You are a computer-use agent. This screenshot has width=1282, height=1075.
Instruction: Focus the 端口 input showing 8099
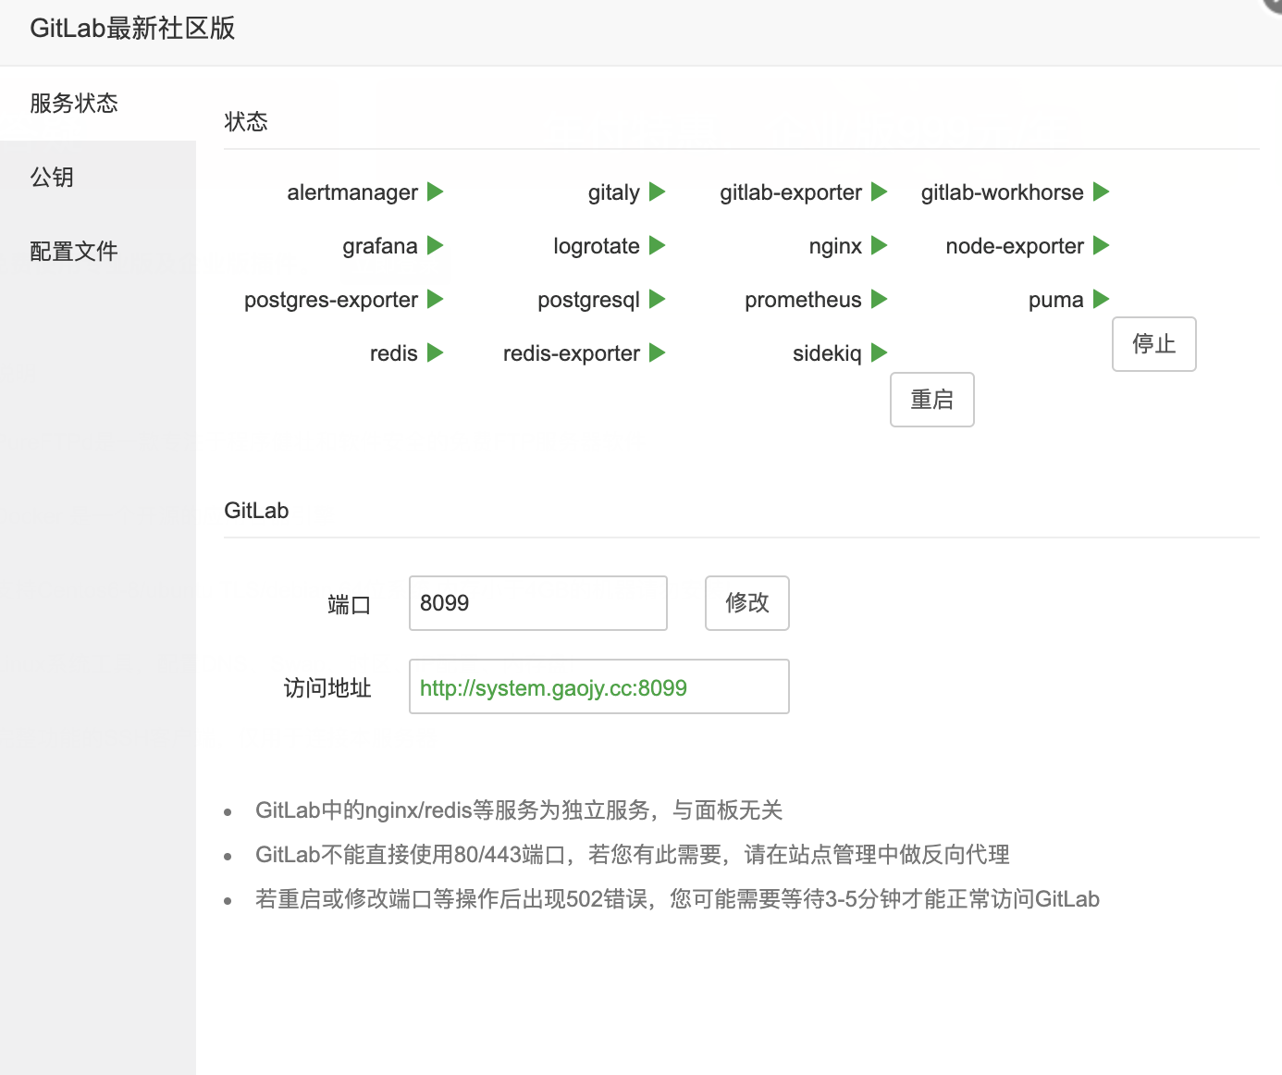click(x=538, y=603)
